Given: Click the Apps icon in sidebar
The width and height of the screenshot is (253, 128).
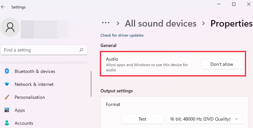Looking at the screenshot, I should 7,110.
